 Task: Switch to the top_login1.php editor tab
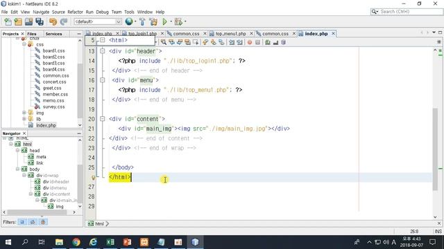pos(142,34)
